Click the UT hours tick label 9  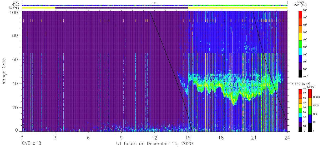coord(122,137)
